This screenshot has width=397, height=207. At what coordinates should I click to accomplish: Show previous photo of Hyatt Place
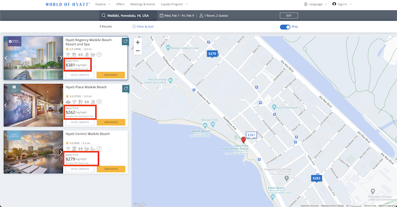tap(6, 105)
